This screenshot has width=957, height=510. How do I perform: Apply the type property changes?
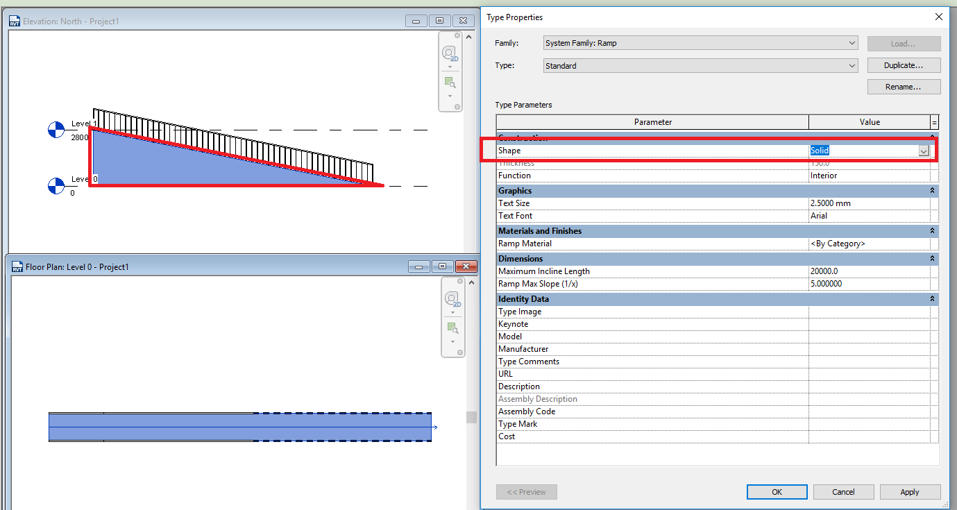tap(910, 491)
